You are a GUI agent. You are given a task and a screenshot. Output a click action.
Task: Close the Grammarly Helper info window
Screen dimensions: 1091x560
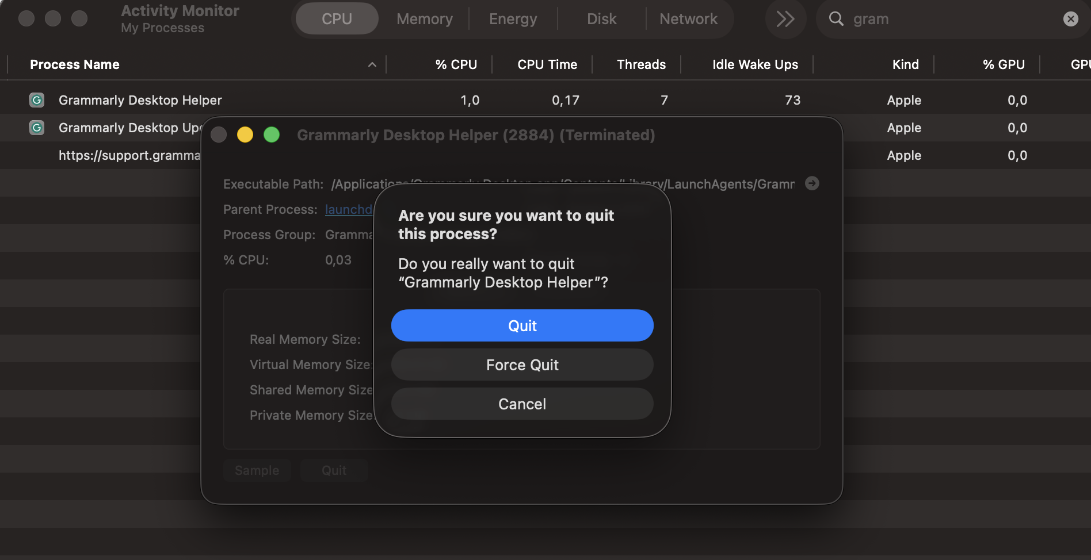219,135
